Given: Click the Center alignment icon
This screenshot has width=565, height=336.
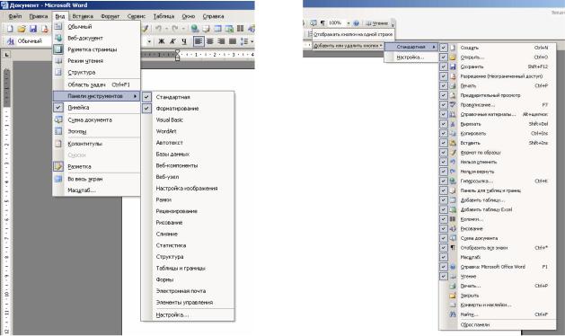Looking at the screenshot, I should point(209,41).
